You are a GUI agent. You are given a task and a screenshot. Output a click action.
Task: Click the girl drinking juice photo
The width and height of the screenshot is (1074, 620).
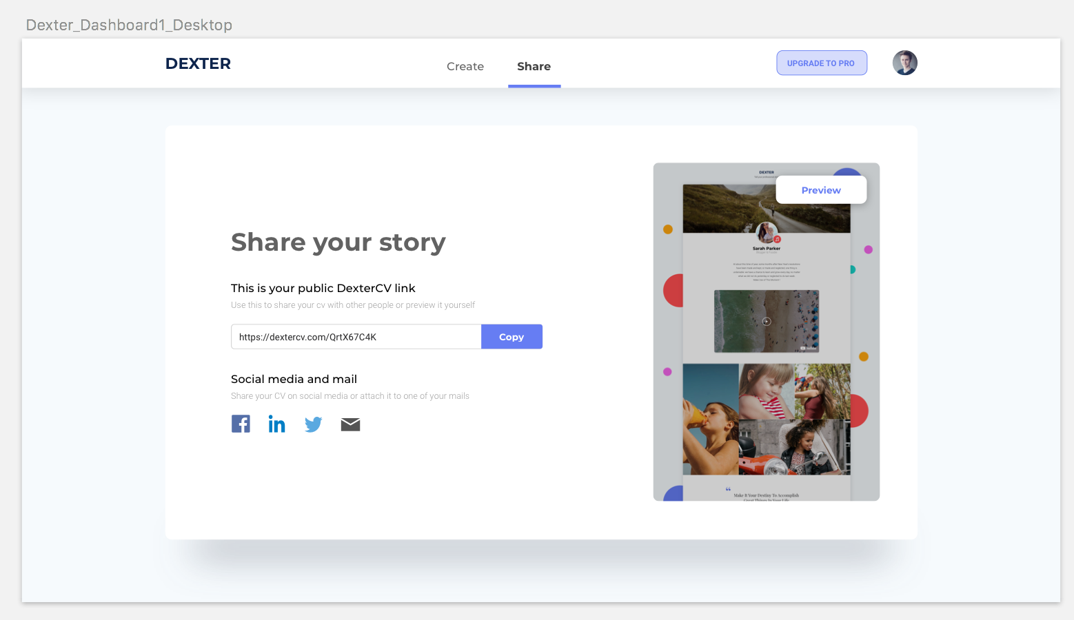[711, 420]
